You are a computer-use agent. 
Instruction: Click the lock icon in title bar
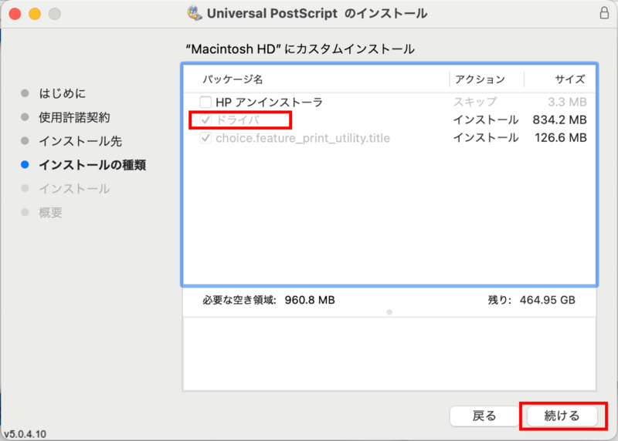(x=603, y=13)
